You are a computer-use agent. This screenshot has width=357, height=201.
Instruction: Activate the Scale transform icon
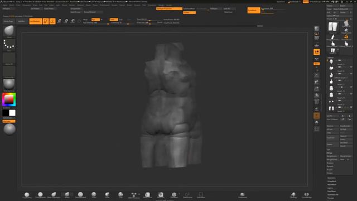tap(66, 21)
